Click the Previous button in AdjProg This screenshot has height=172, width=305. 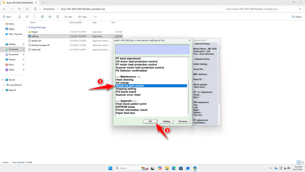coord(183,121)
